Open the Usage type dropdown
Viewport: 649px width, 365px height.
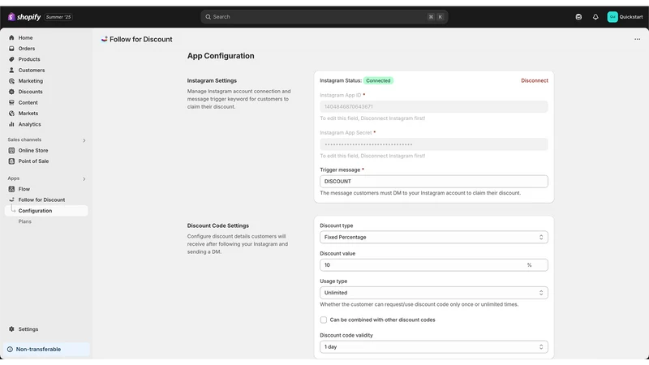pyautogui.click(x=433, y=293)
